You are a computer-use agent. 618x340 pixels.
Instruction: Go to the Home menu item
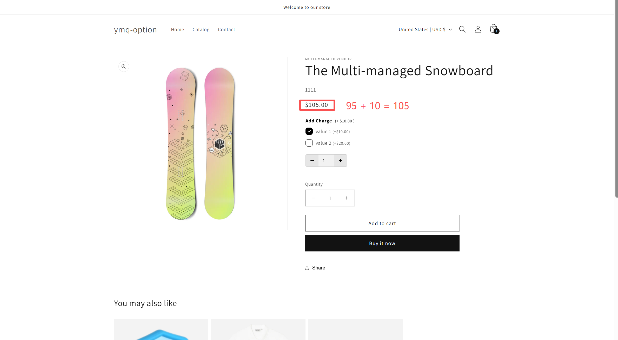177,30
